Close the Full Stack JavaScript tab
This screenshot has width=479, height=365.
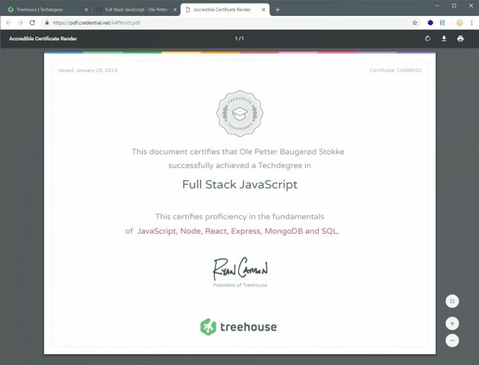(x=175, y=10)
